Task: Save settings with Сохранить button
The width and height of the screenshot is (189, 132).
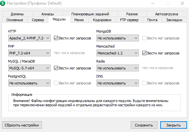Action: coord(144,125)
